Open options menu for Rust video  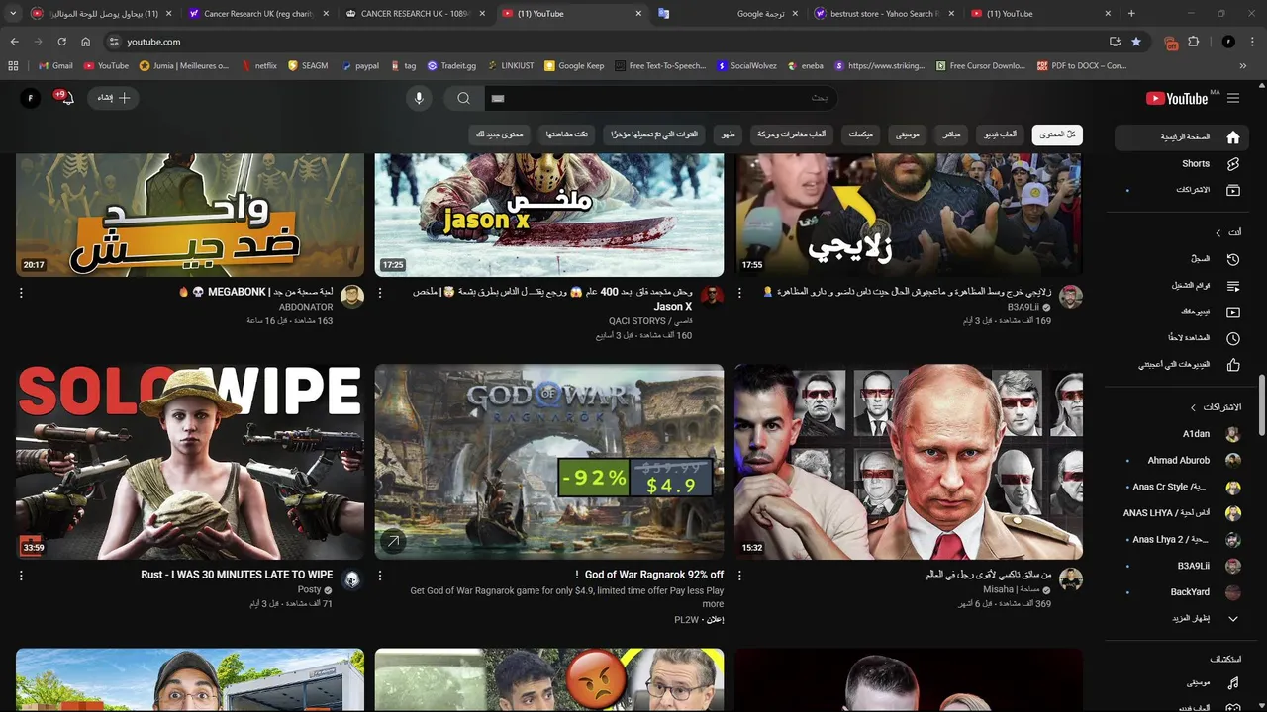pyautogui.click(x=21, y=576)
